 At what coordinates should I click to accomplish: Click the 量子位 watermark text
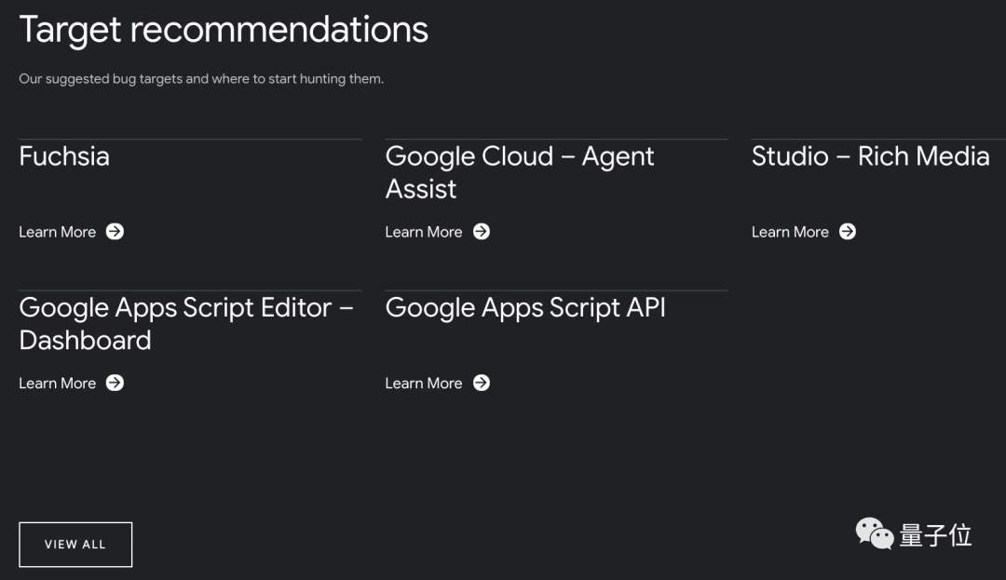(935, 535)
